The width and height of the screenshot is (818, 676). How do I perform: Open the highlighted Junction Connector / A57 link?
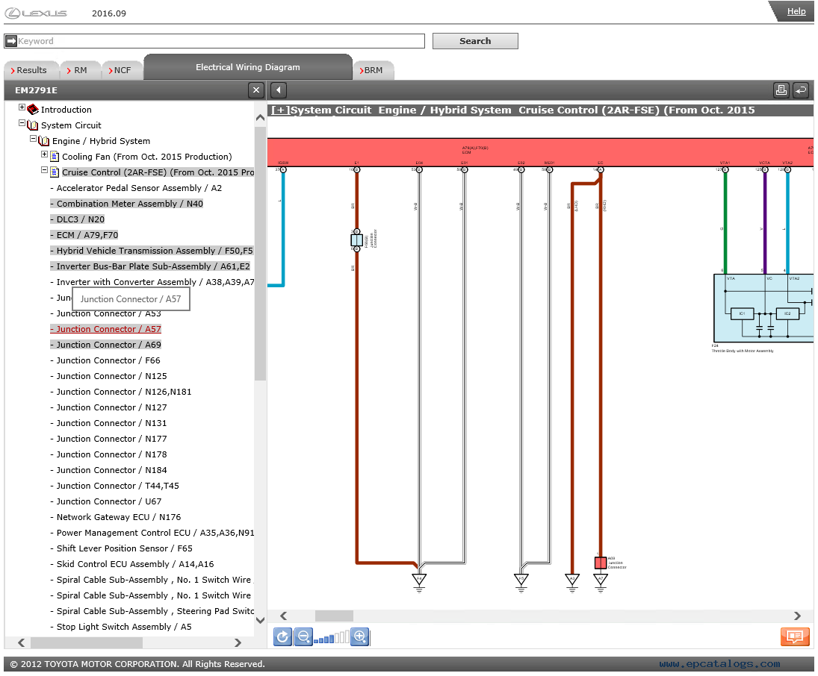pyautogui.click(x=108, y=329)
